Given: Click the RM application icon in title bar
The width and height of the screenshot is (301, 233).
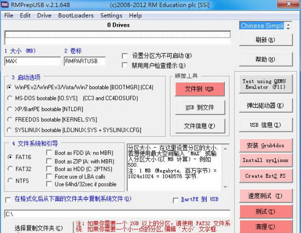Looking at the screenshot, I should tap(4, 4).
